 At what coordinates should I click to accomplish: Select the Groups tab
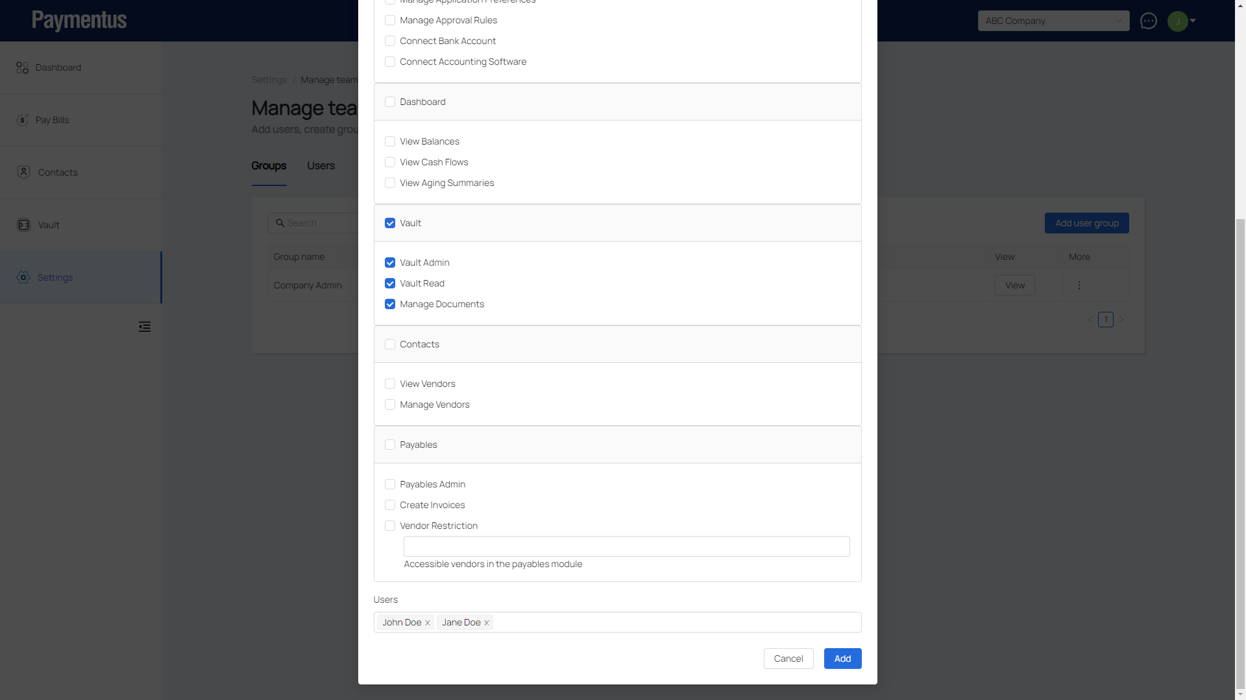click(x=269, y=166)
